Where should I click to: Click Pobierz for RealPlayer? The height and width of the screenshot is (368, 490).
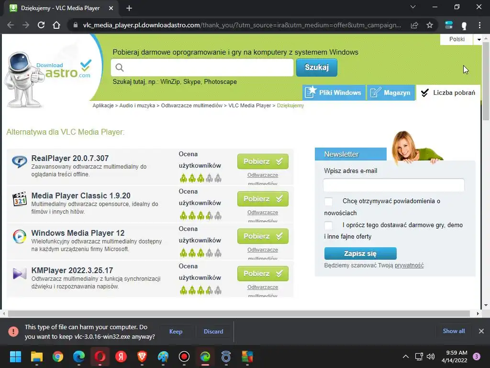(x=263, y=161)
